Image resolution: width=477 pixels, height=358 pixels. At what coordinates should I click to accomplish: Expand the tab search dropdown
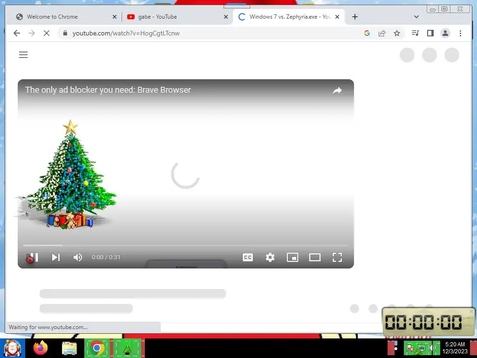coord(416,17)
